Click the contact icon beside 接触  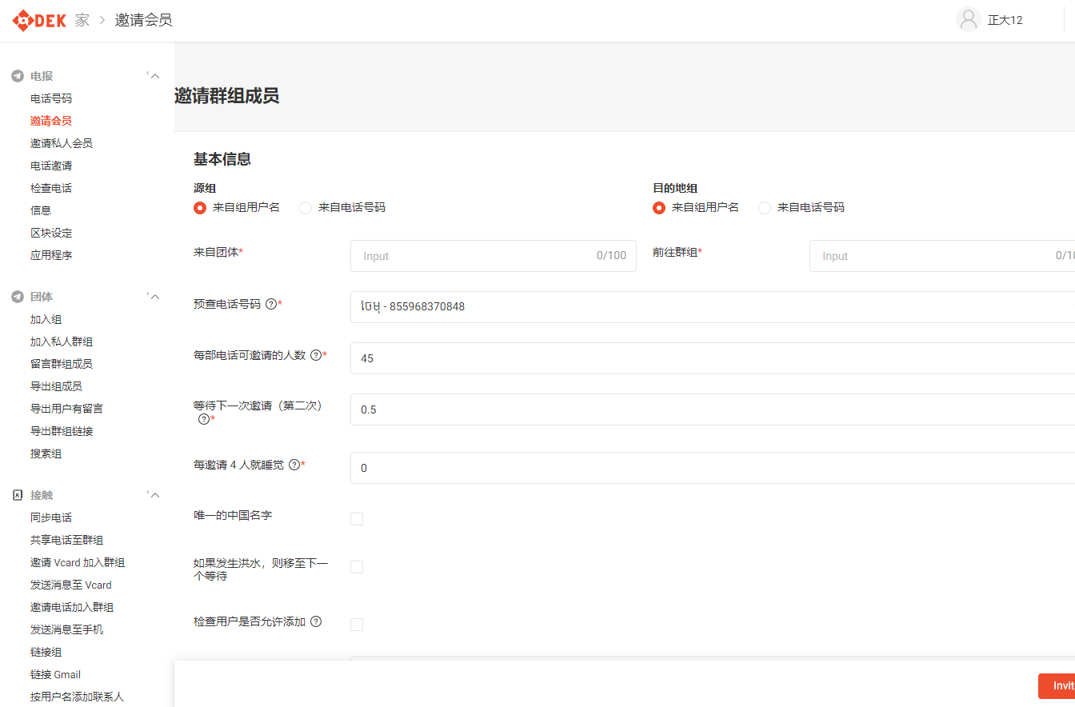click(18, 495)
